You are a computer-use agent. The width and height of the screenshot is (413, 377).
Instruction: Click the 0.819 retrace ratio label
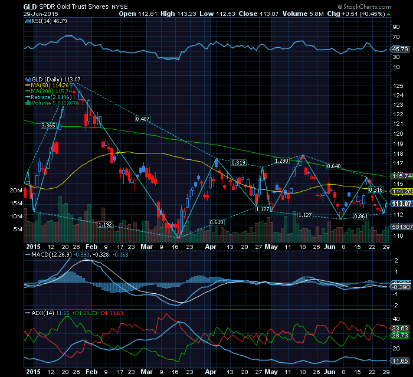(x=238, y=163)
